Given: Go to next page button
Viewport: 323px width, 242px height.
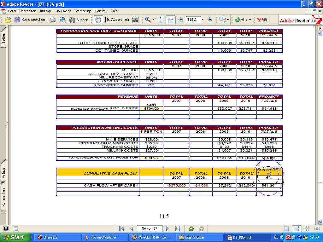Looking at the screenshot, I should [167, 229].
